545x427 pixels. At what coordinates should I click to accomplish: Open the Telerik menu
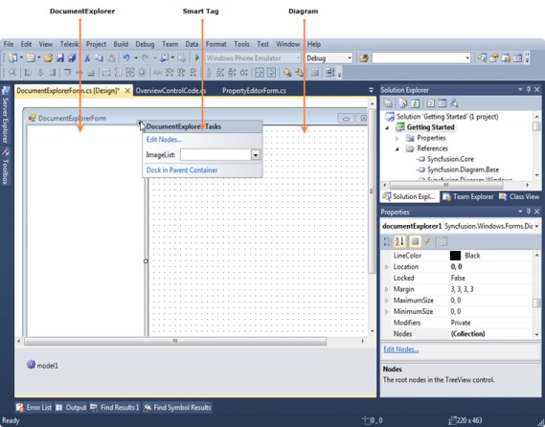click(69, 44)
